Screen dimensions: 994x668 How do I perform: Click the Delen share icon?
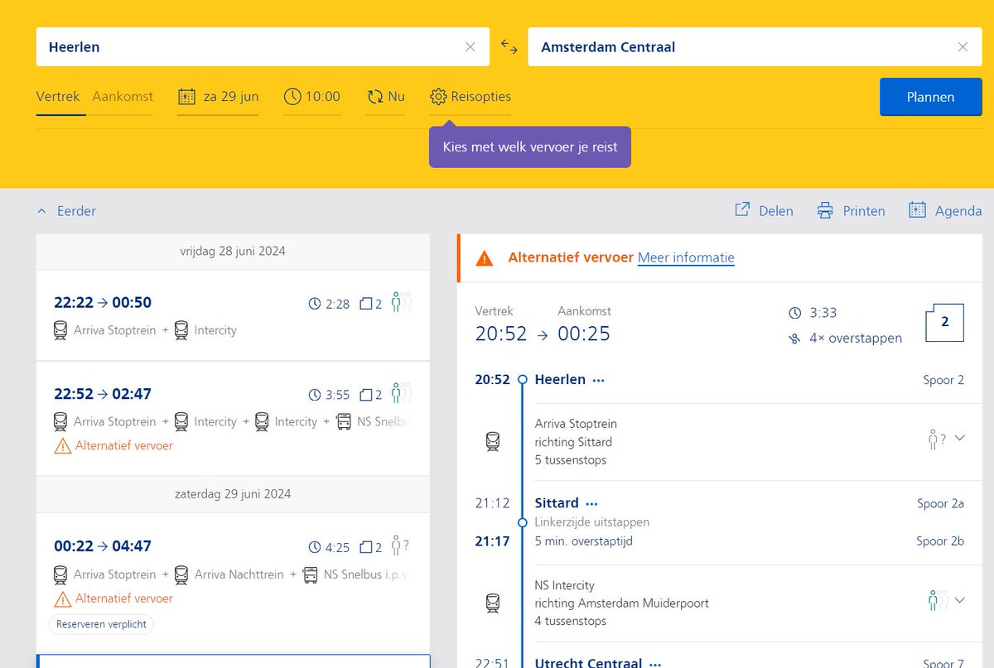click(742, 209)
